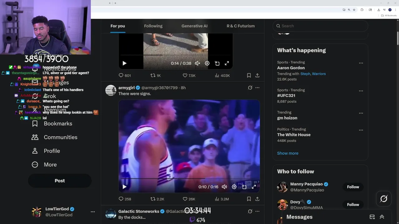This screenshot has height=224, width=399.
Task: Open All Bookmarks folder in Chrome
Action: [x=389, y=16]
